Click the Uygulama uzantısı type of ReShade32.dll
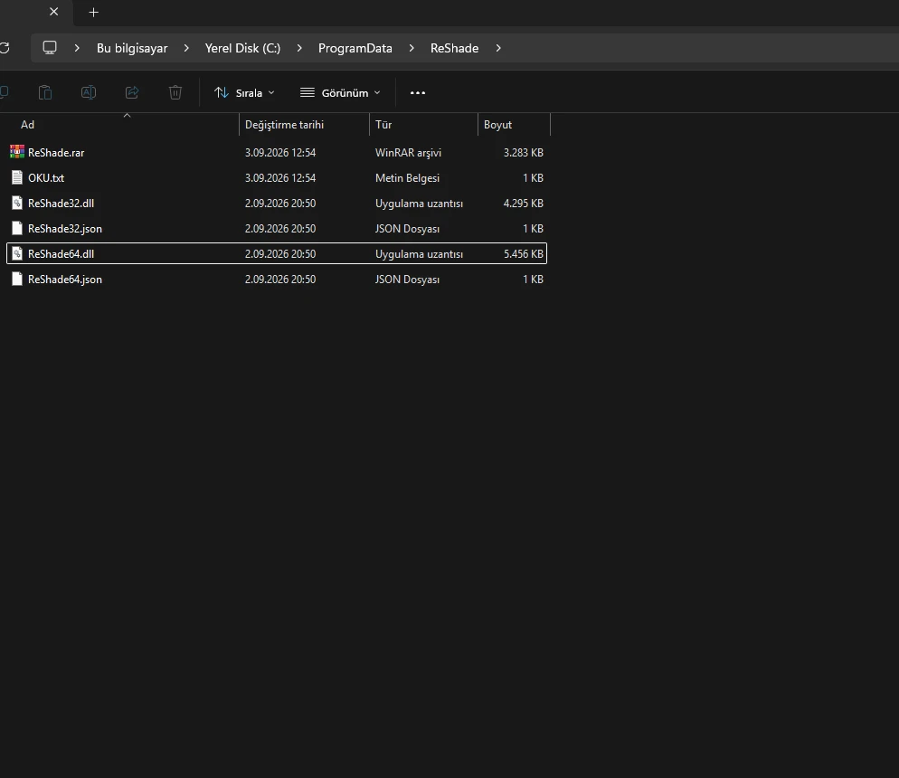 click(419, 203)
